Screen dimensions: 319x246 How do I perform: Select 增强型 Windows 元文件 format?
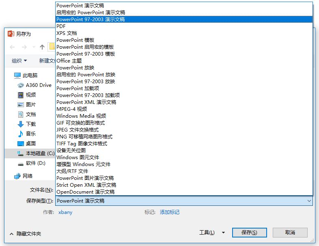coord(184,165)
